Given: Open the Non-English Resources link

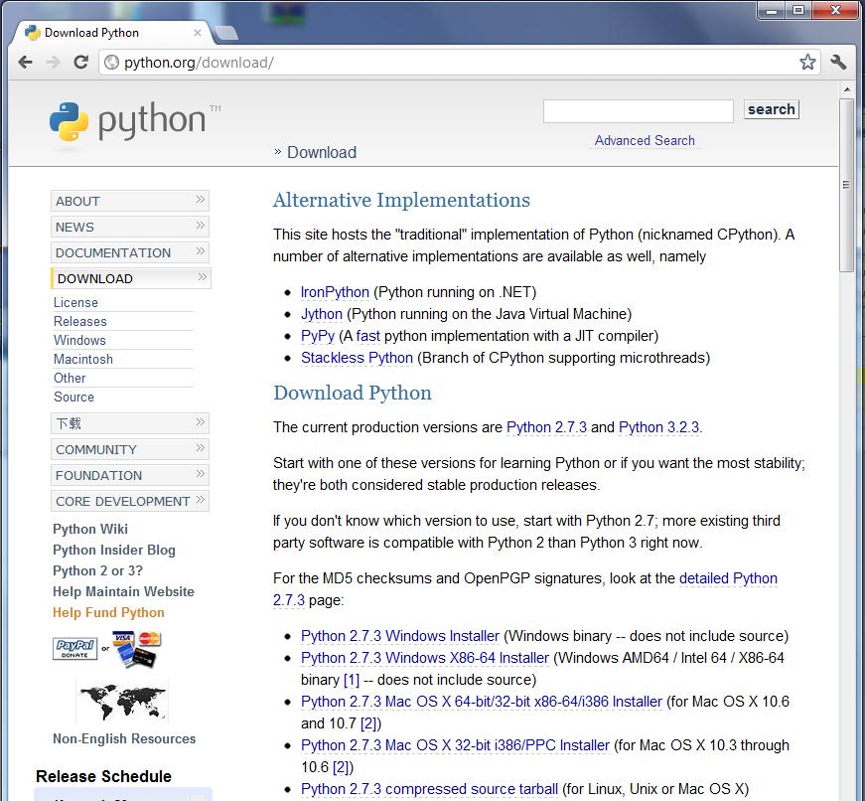Looking at the screenshot, I should pos(124,738).
